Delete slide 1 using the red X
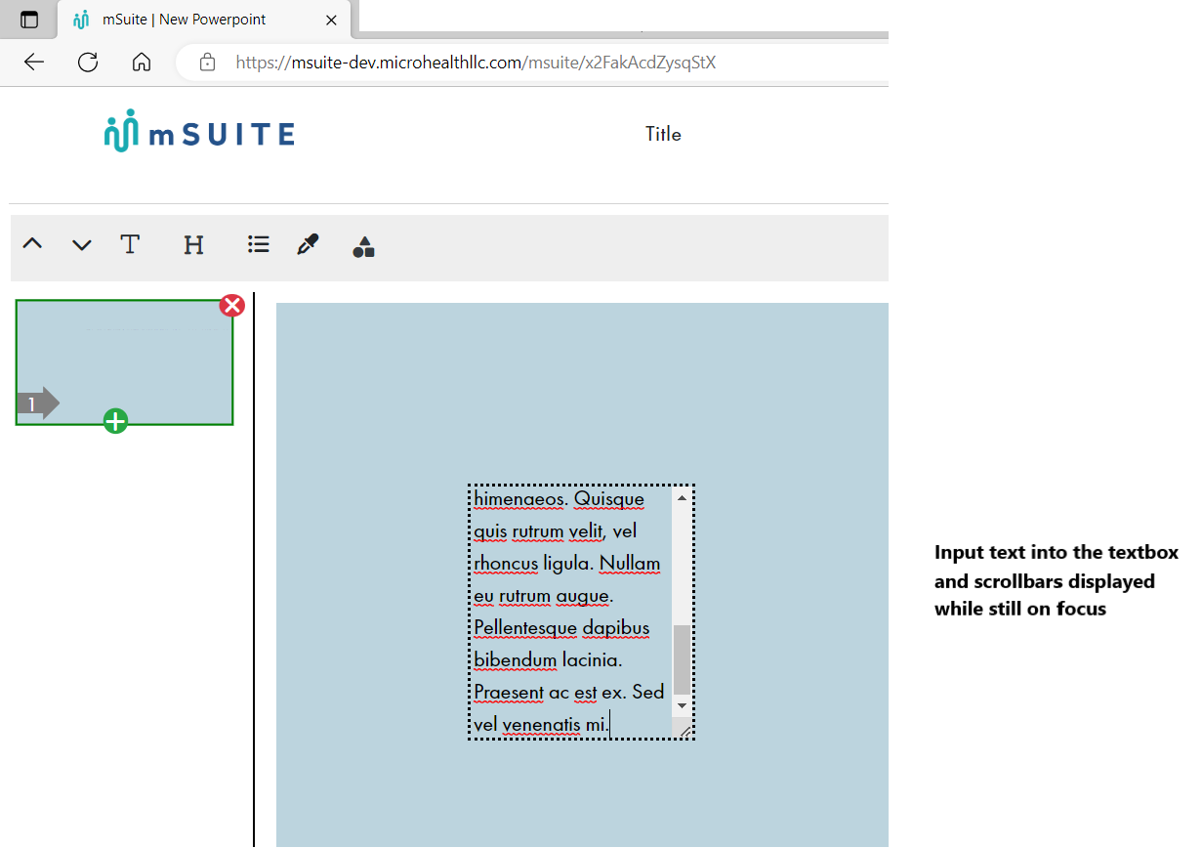The image size is (1203, 848). 232,305
